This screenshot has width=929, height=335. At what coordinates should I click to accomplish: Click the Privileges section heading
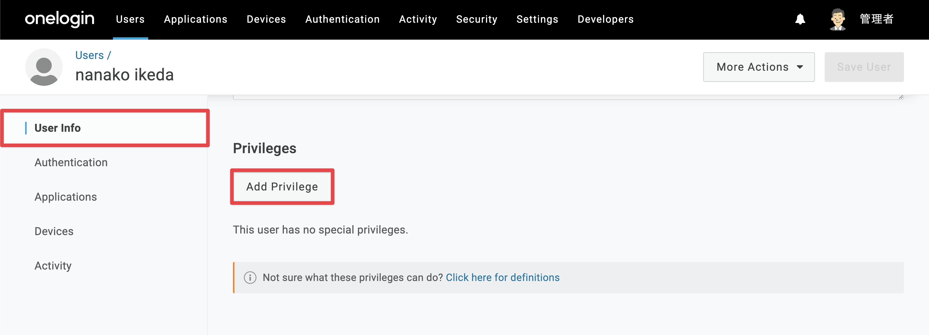click(264, 148)
